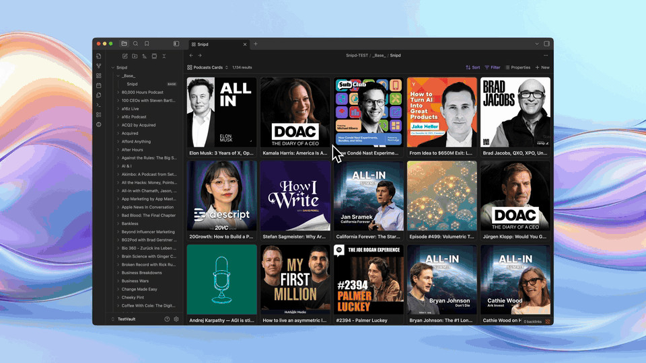Select the Snipd tab
Screen dimensions: 646x363
click(x=218, y=44)
